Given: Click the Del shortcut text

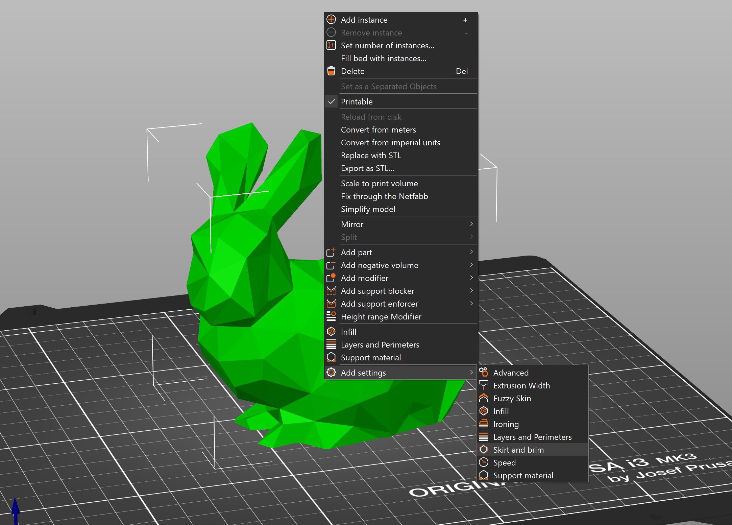Looking at the screenshot, I should [x=462, y=71].
